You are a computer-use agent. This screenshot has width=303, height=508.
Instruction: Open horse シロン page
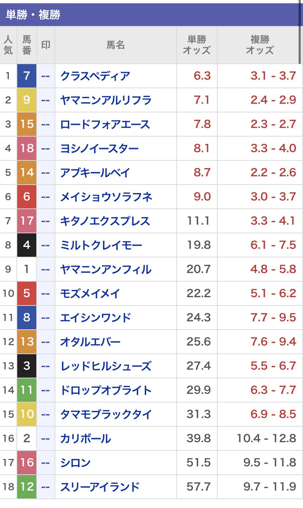tap(75, 463)
